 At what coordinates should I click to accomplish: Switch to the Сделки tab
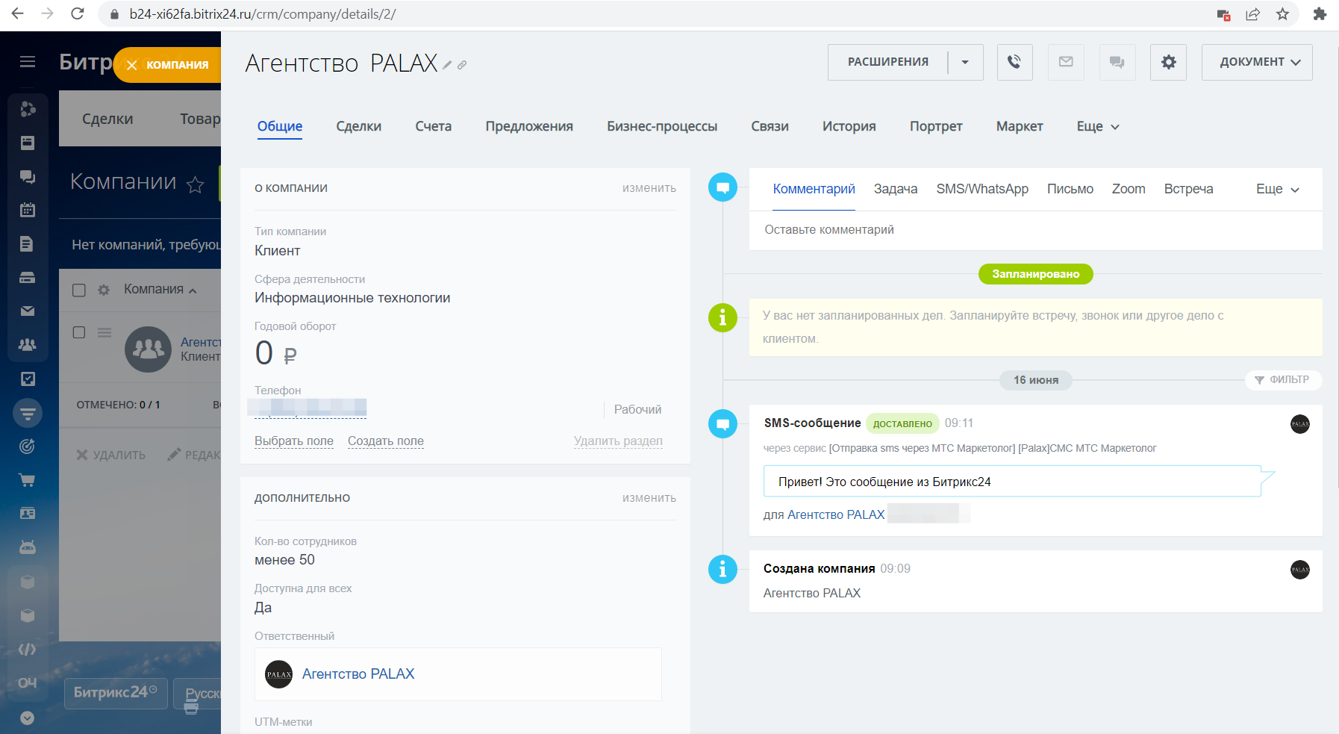pyautogui.click(x=358, y=126)
